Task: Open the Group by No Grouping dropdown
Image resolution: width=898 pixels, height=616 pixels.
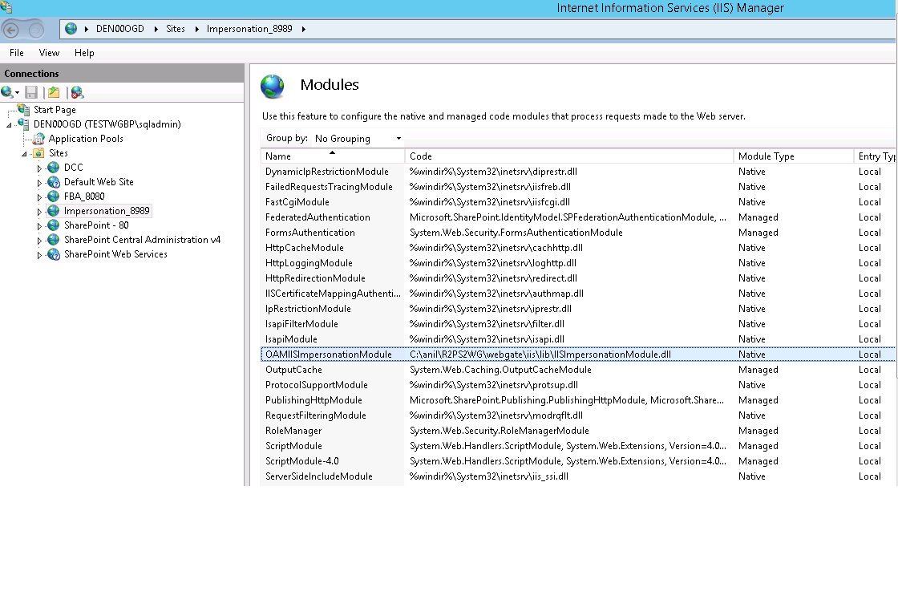Action: (x=358, y=138)
